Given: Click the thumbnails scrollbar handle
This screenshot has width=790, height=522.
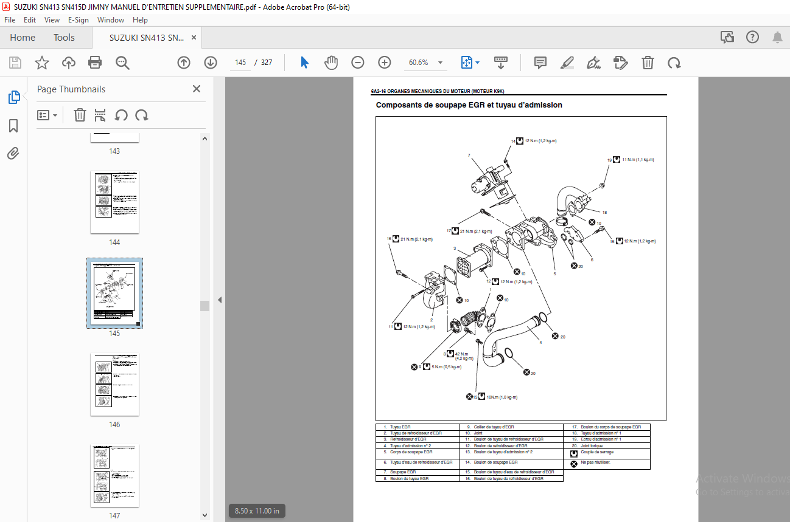Looking at the screenshot, I should pyautogui.click(x=205, y=306).
